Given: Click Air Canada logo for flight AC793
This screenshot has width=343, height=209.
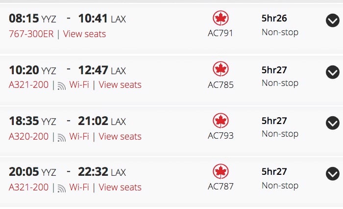Looking at the screenshot, I should (x=220, y=121).
